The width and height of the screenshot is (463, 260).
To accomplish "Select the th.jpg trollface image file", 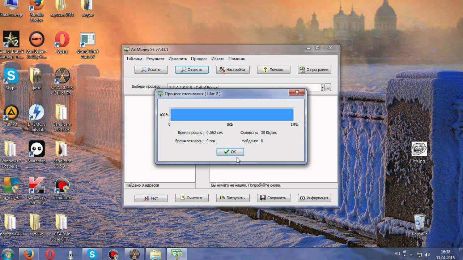I will click(x=419, y=152).
